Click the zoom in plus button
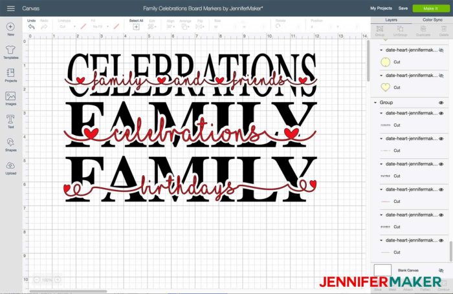Screen dimensions: 453x294 pos(58,280)
